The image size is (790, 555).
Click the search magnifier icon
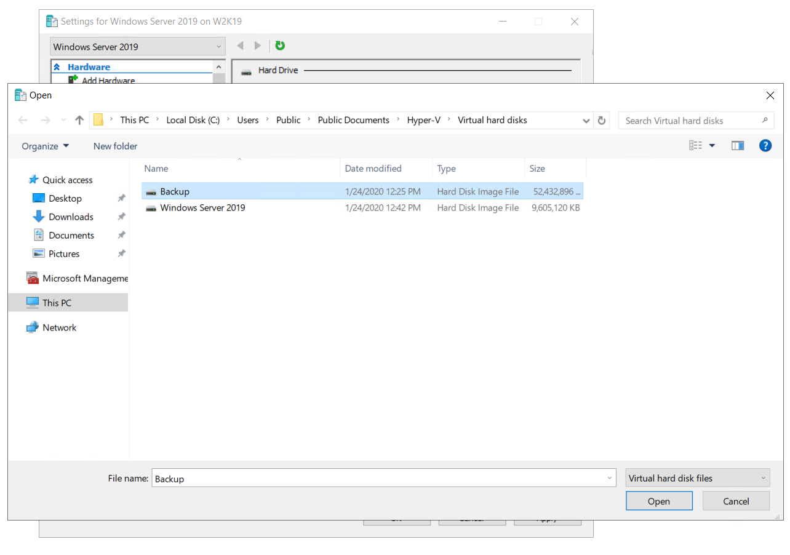tap(765, 121)
